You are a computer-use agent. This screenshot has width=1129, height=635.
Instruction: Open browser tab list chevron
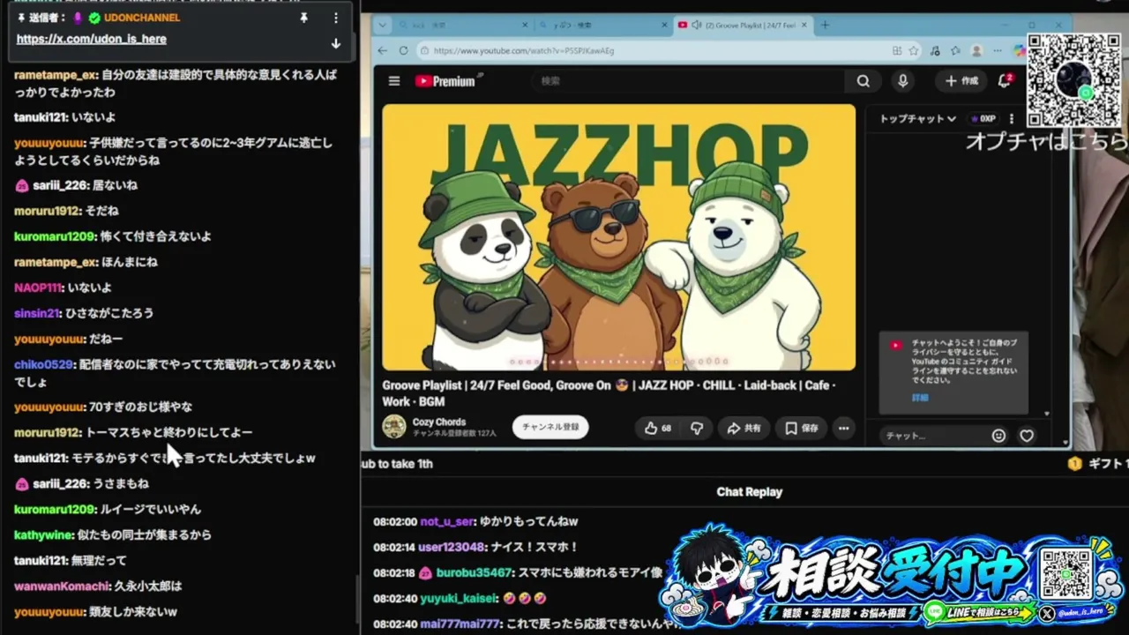click(381, 25)
